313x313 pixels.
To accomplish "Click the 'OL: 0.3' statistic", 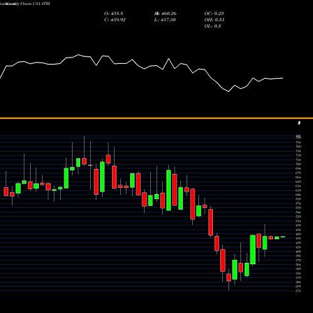I will point(212,26).
